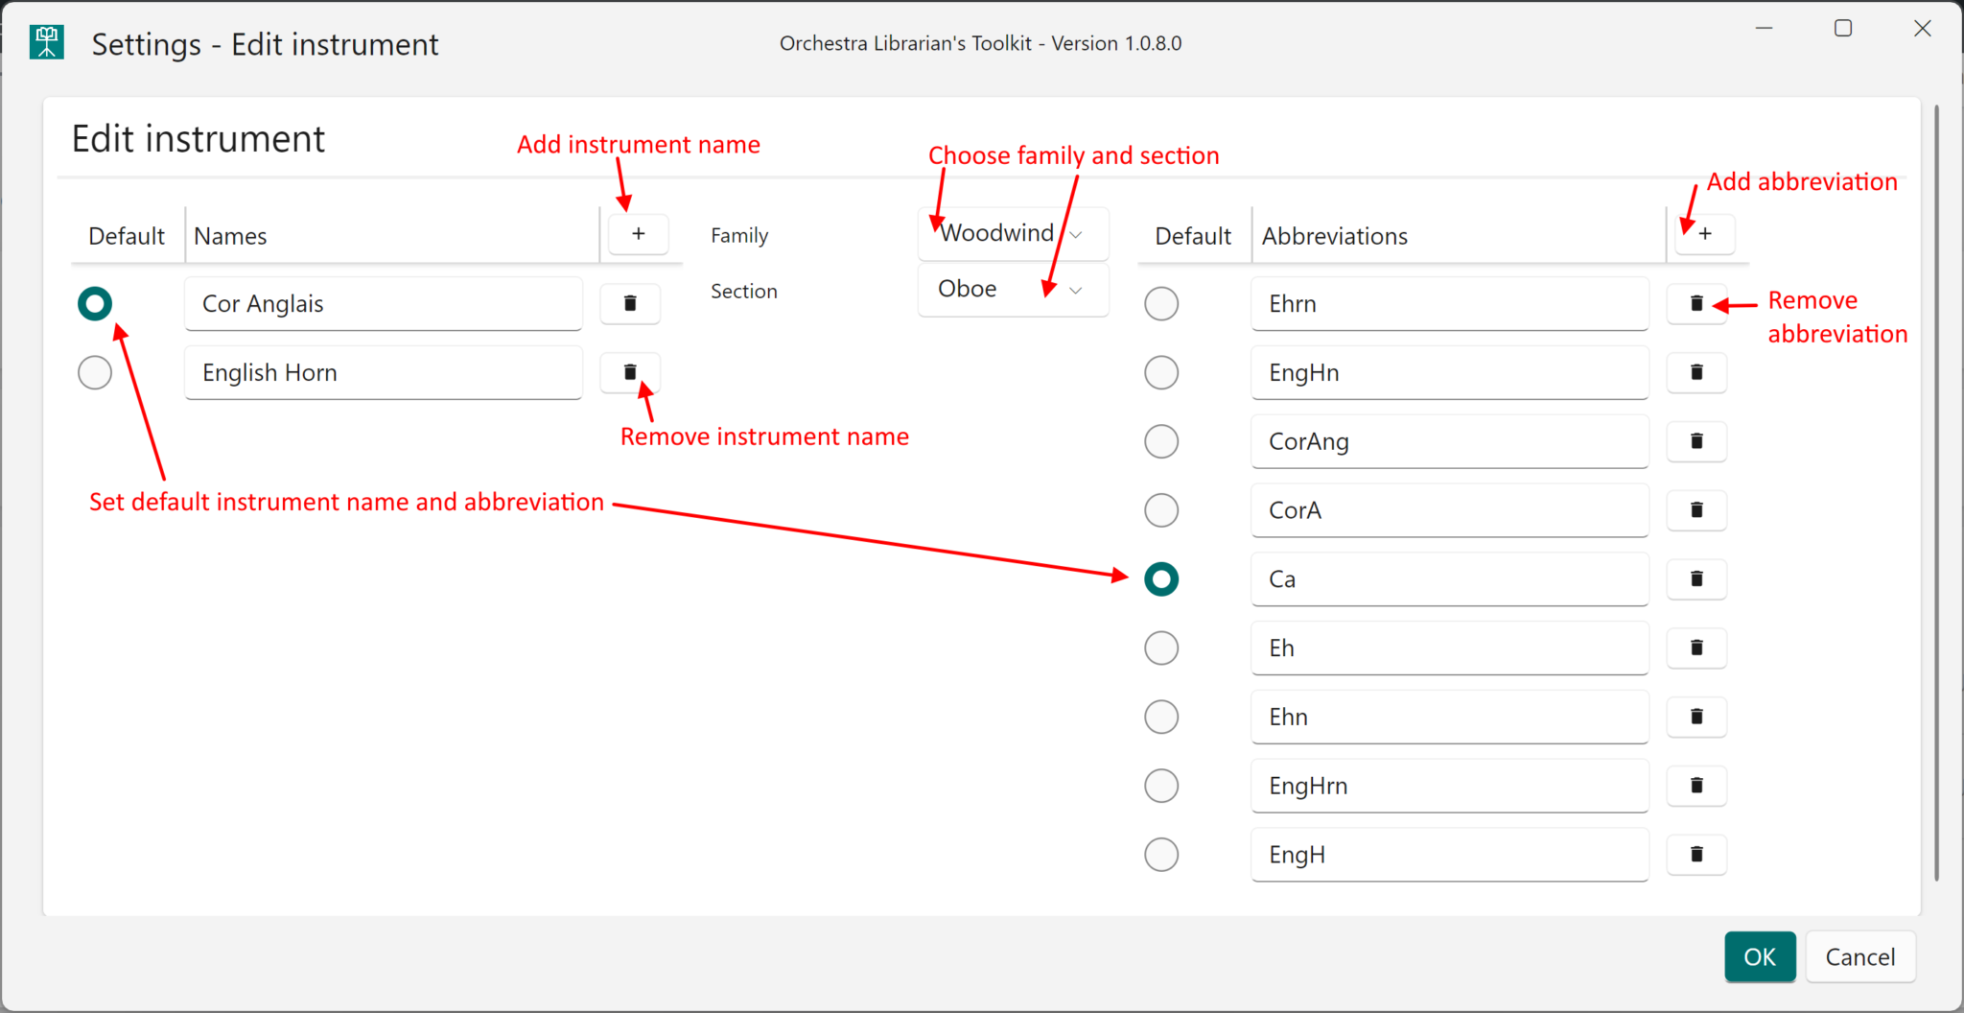Set EngH as default abbreviation
Viewport: 1964px width, 1013px height.
(x=1161, y=855)
